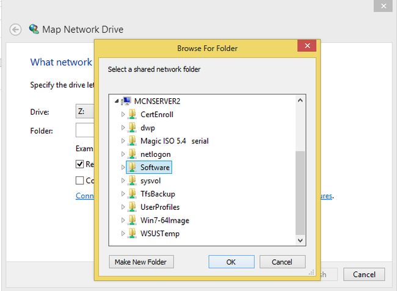Select the CertEnroll label
This screenshot has width=397, height=291.
point(157,114)
